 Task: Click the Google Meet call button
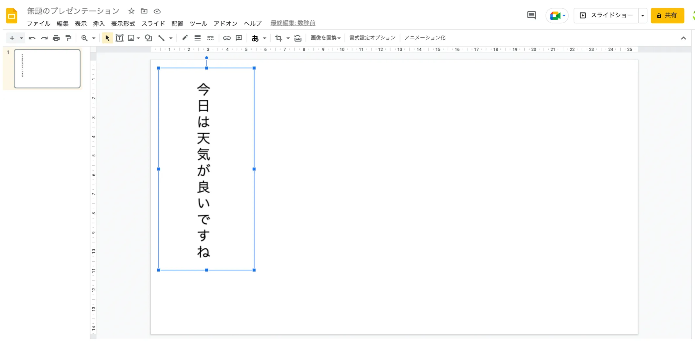pyautogui.click(x=557, y=15)
